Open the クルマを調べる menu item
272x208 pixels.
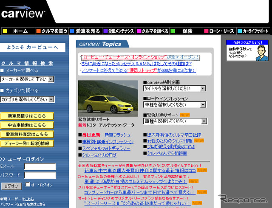click(153, 31)
